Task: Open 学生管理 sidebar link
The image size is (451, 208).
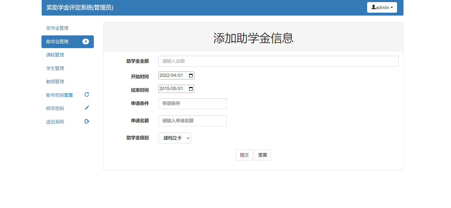Action: pyautogui.click(x=68, y=68)
